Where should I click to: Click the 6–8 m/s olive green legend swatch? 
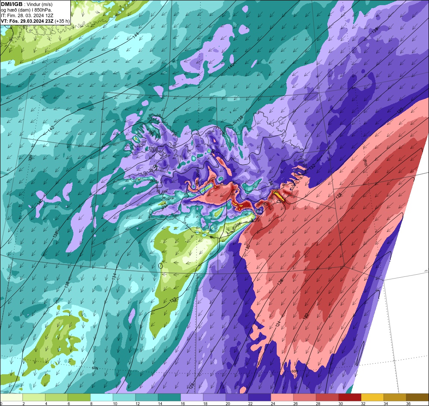coord(79,397)
